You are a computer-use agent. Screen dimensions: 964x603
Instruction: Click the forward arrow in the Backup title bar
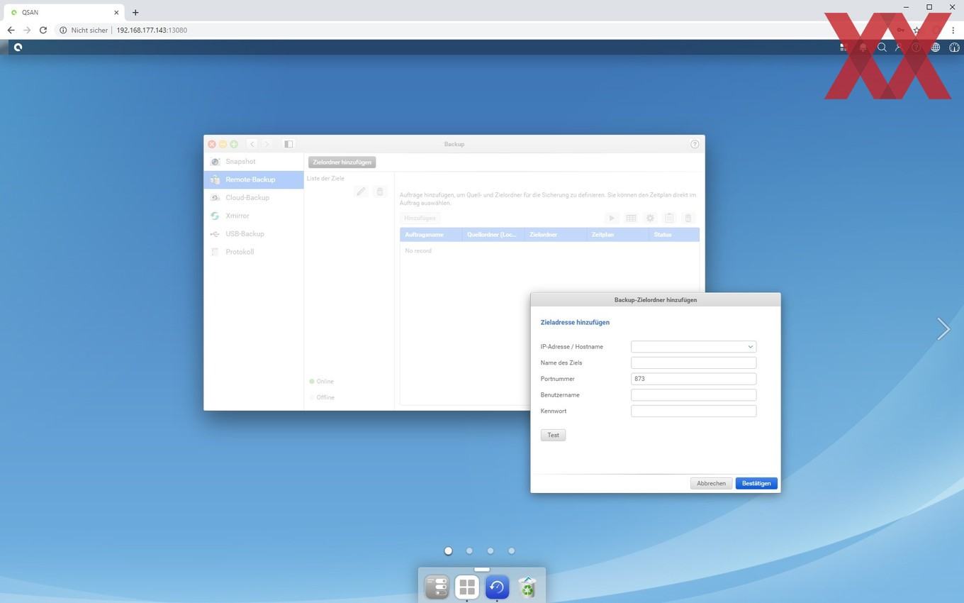(267, 144)
